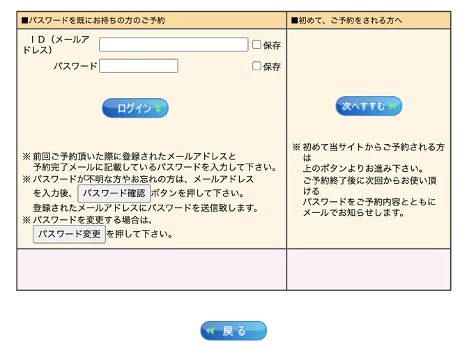Click the 戻る button
This screenshot has width=460, height=355.
point(233,331)
